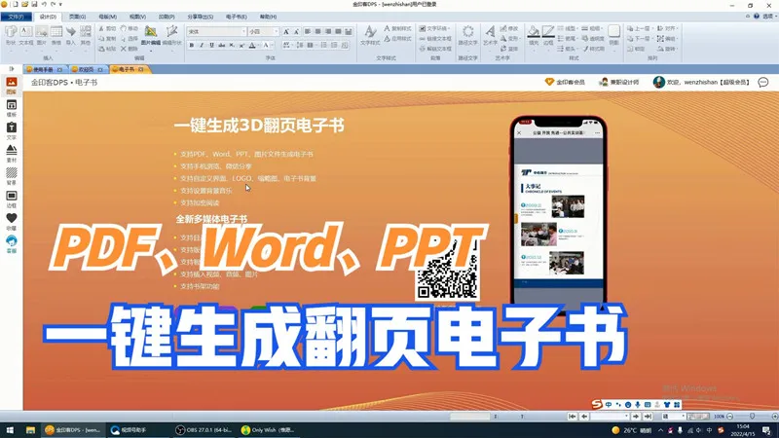Open the 背景 background sidebar panel

click(x=12, y=176)
